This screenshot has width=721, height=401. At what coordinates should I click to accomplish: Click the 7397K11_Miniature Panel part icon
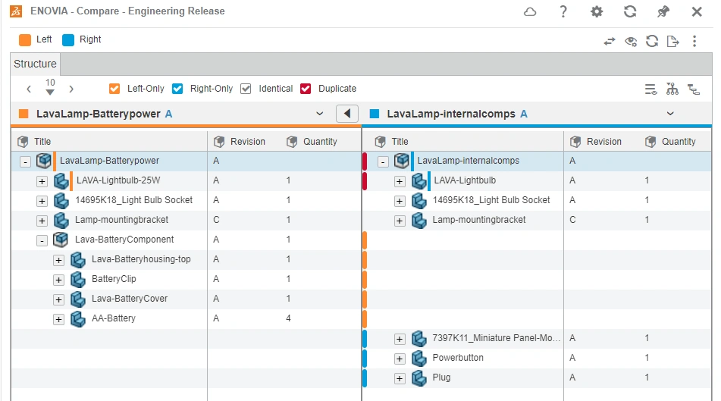tap(418, 338)
